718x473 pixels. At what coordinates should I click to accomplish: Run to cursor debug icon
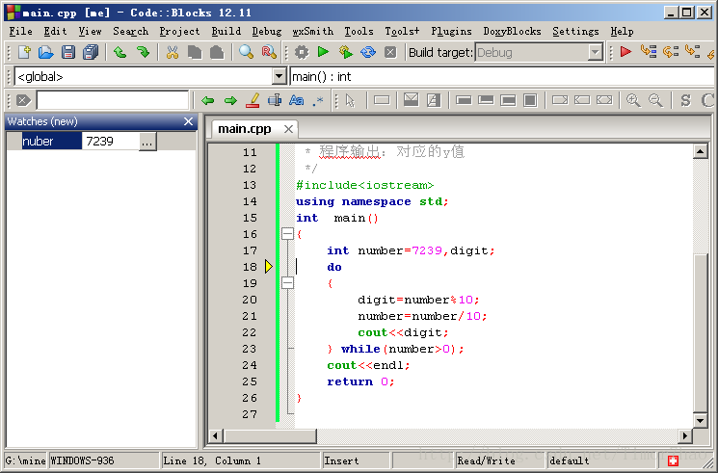648,52
